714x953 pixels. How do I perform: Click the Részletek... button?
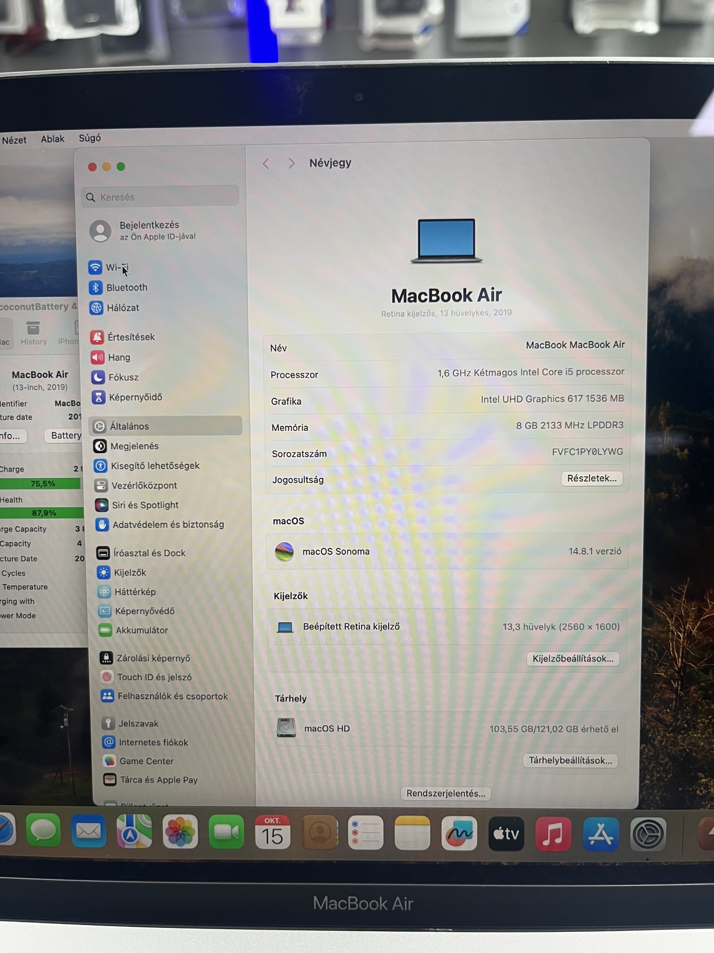[592, 478]
